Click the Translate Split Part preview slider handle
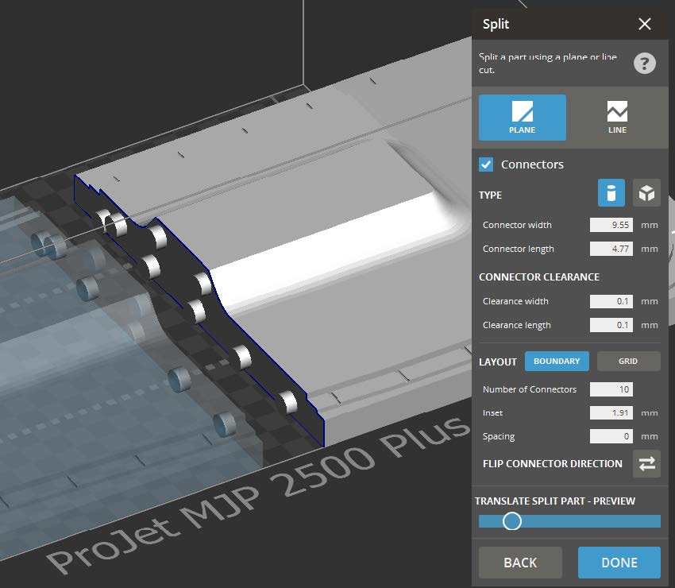The width and height of the screenshot is (675, 588). (x=512, y=521)
